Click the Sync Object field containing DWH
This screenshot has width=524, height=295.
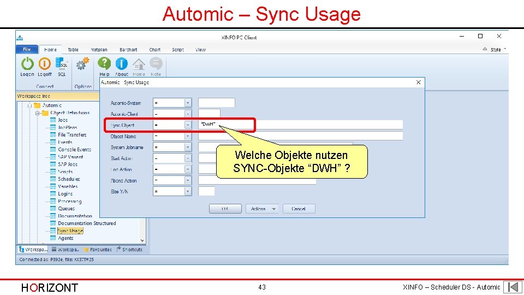300,125
